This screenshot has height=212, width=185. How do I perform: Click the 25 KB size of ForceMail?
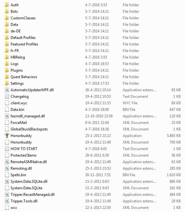176,122
